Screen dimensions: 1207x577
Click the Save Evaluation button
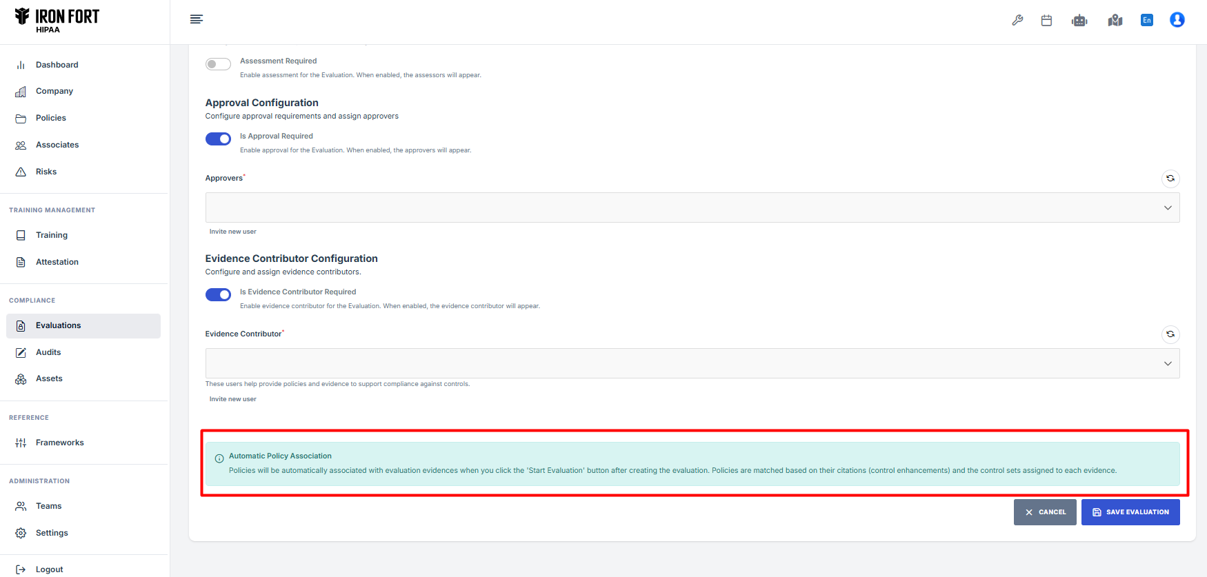pyautogui.click(x=1130, y=512)
